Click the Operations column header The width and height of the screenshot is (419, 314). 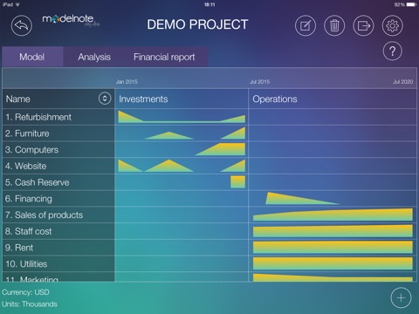(275, 99)
